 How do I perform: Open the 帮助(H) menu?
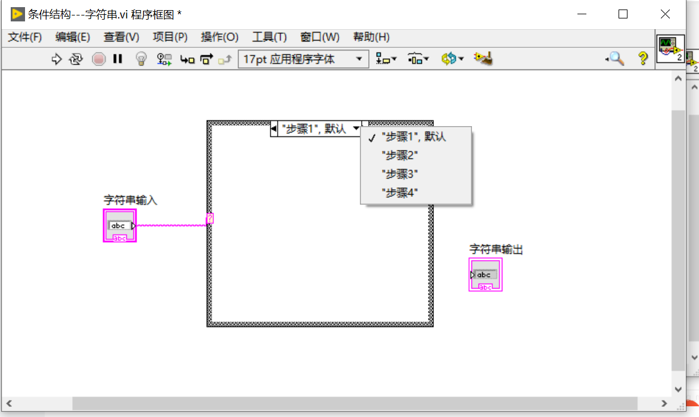coord(371,37)
